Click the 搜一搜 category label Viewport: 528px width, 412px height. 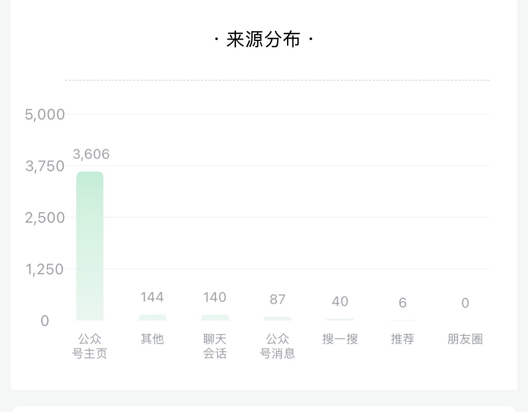pos(340,339)
